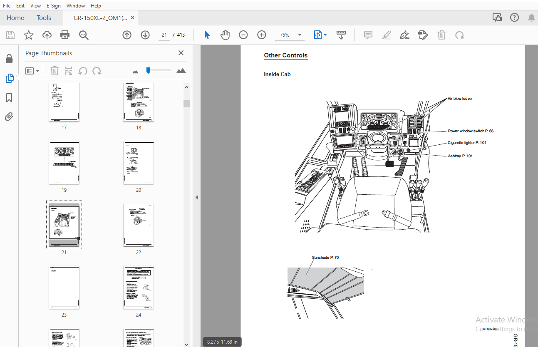Screen dimensions: 538x347
Task: Open the notifications bell icon
Action: [x=531, y=17]
